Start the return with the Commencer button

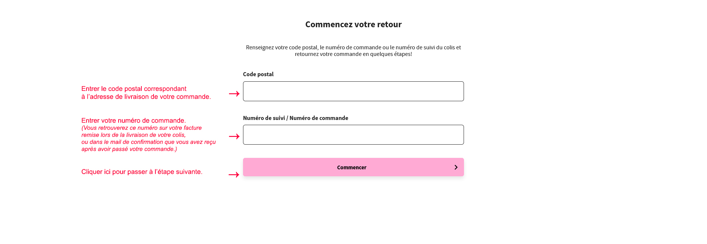point(353,167)
